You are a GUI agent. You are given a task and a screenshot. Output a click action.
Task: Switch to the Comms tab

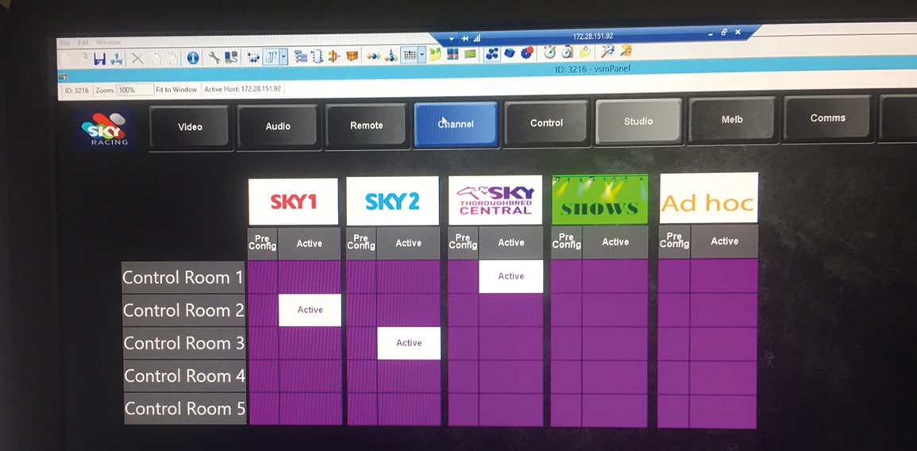pyautogui.click(x=827, y=118)
